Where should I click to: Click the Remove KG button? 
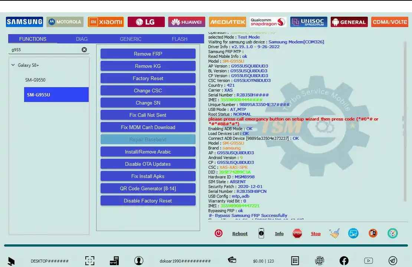tap(148, 66)
